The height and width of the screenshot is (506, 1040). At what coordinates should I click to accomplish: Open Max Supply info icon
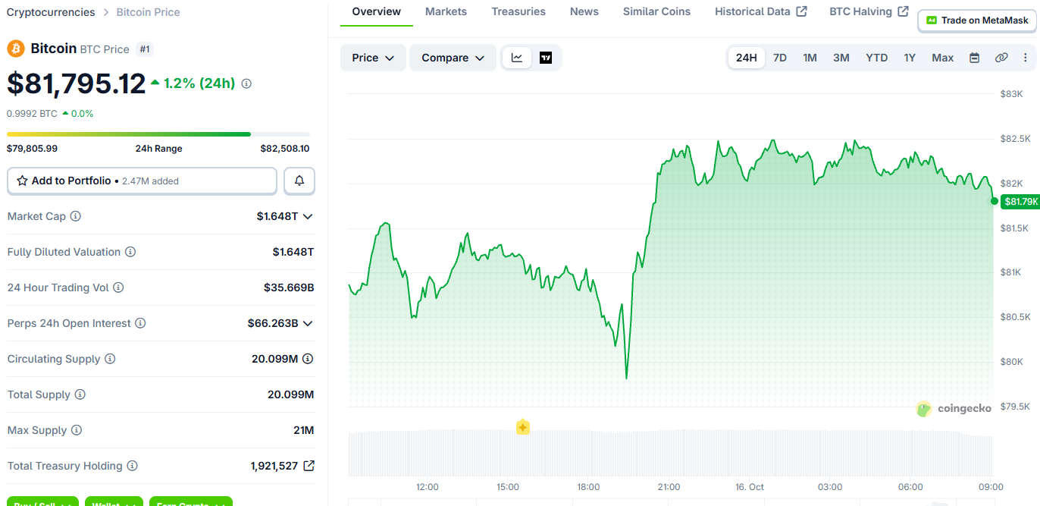tap(77, 430)
